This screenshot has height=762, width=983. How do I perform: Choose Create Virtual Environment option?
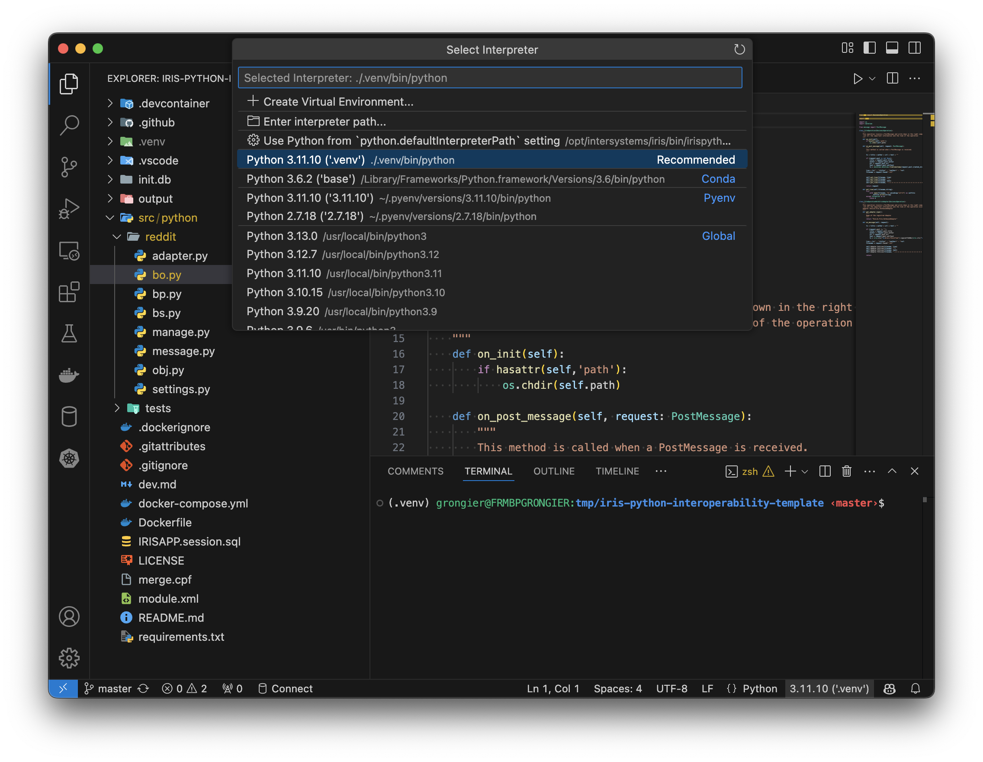(492, 102)
